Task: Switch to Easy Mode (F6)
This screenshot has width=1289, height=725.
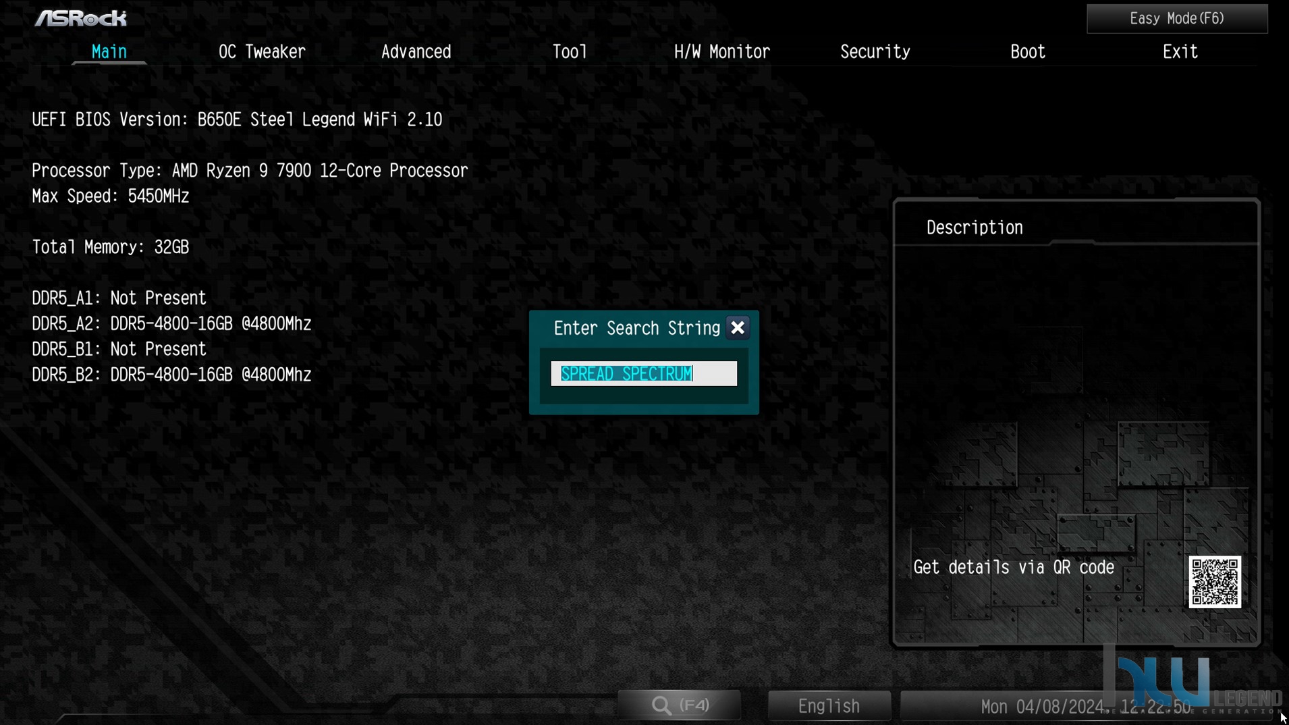Action: (x=1177, y=18)
